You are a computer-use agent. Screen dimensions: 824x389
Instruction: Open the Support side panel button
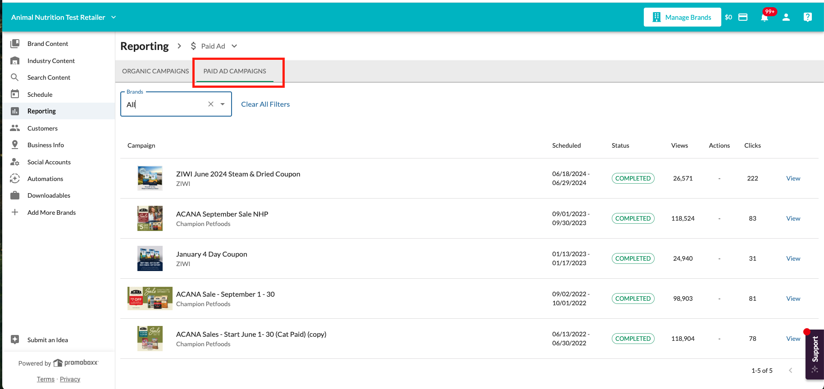pyautogui.click(x=815, y=354)
